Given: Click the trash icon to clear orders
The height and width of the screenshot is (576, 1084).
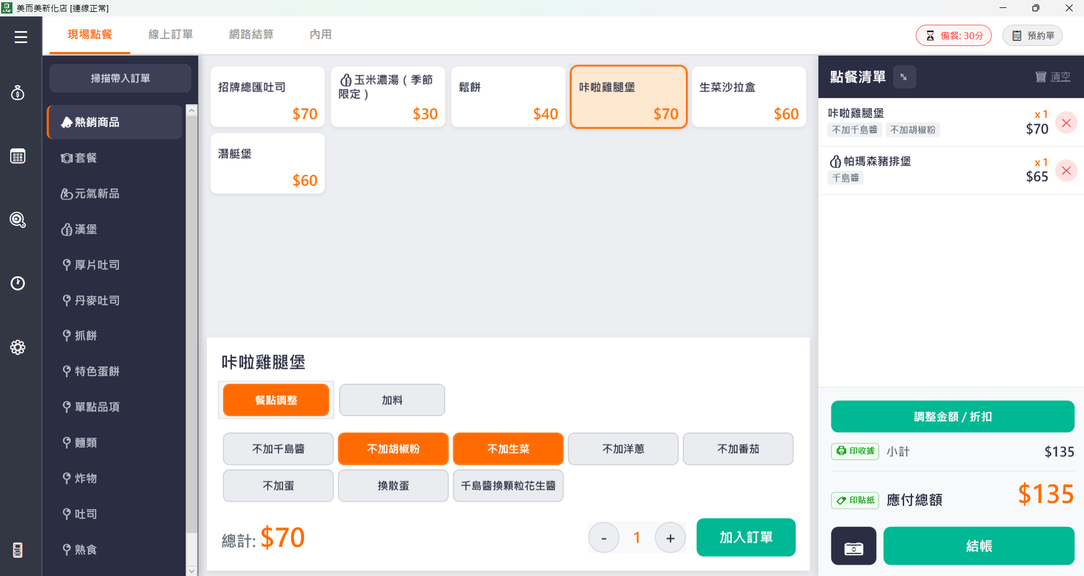Looking at the screenshot, I should (1041, 76).
